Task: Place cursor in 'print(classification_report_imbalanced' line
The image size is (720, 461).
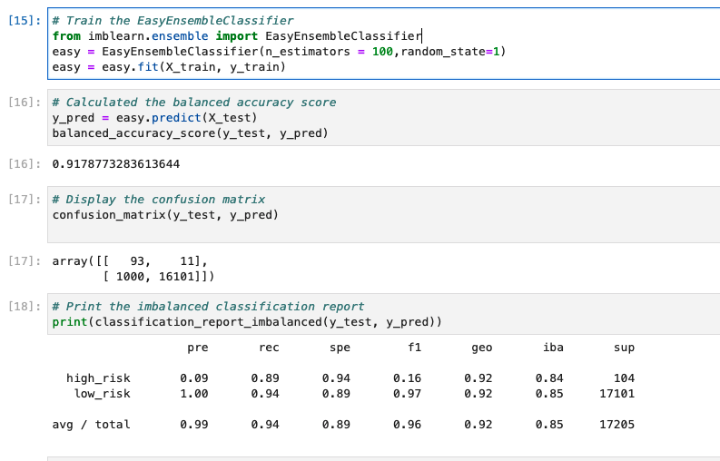Action: pyautogui.click(x=247, y=322)
